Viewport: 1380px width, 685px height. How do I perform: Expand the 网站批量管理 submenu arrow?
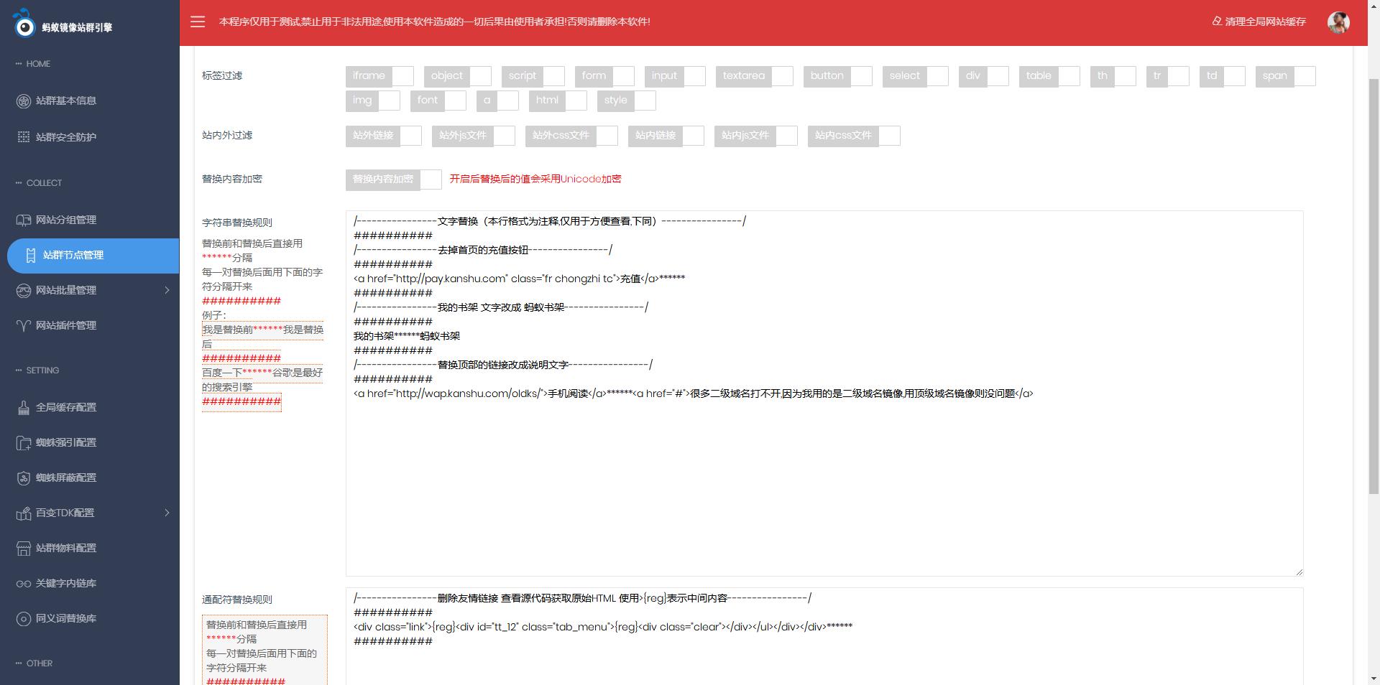click(x=167, y=290)
